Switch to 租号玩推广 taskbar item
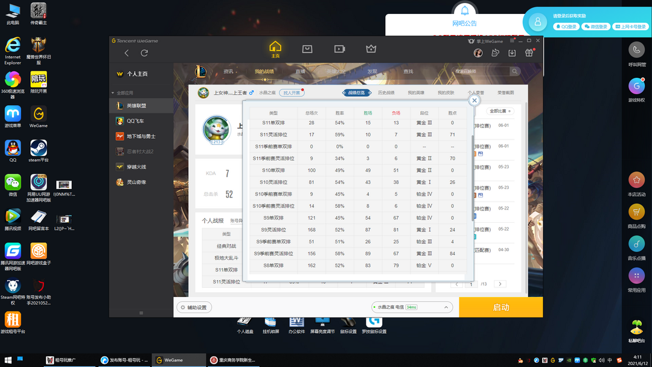This screenshot has width=652, height=367. pos(70,360)
